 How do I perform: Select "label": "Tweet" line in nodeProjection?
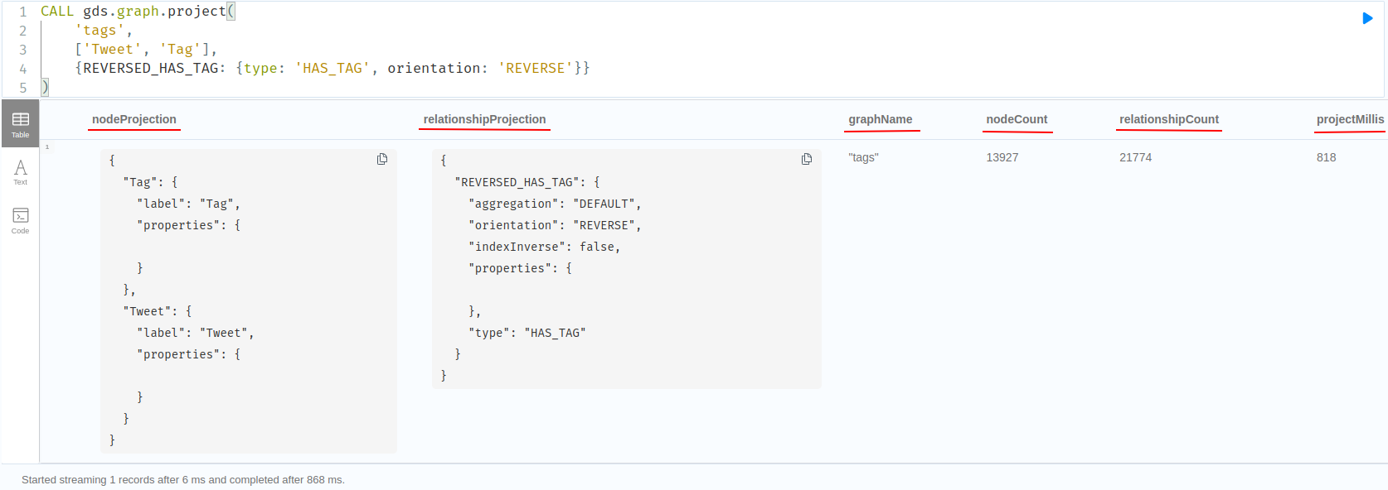click(x=196, y=333)
